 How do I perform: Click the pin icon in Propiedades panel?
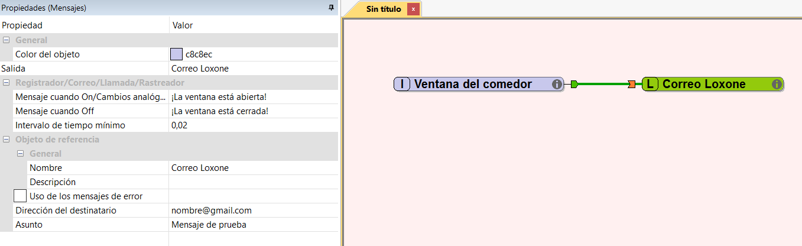331,8
